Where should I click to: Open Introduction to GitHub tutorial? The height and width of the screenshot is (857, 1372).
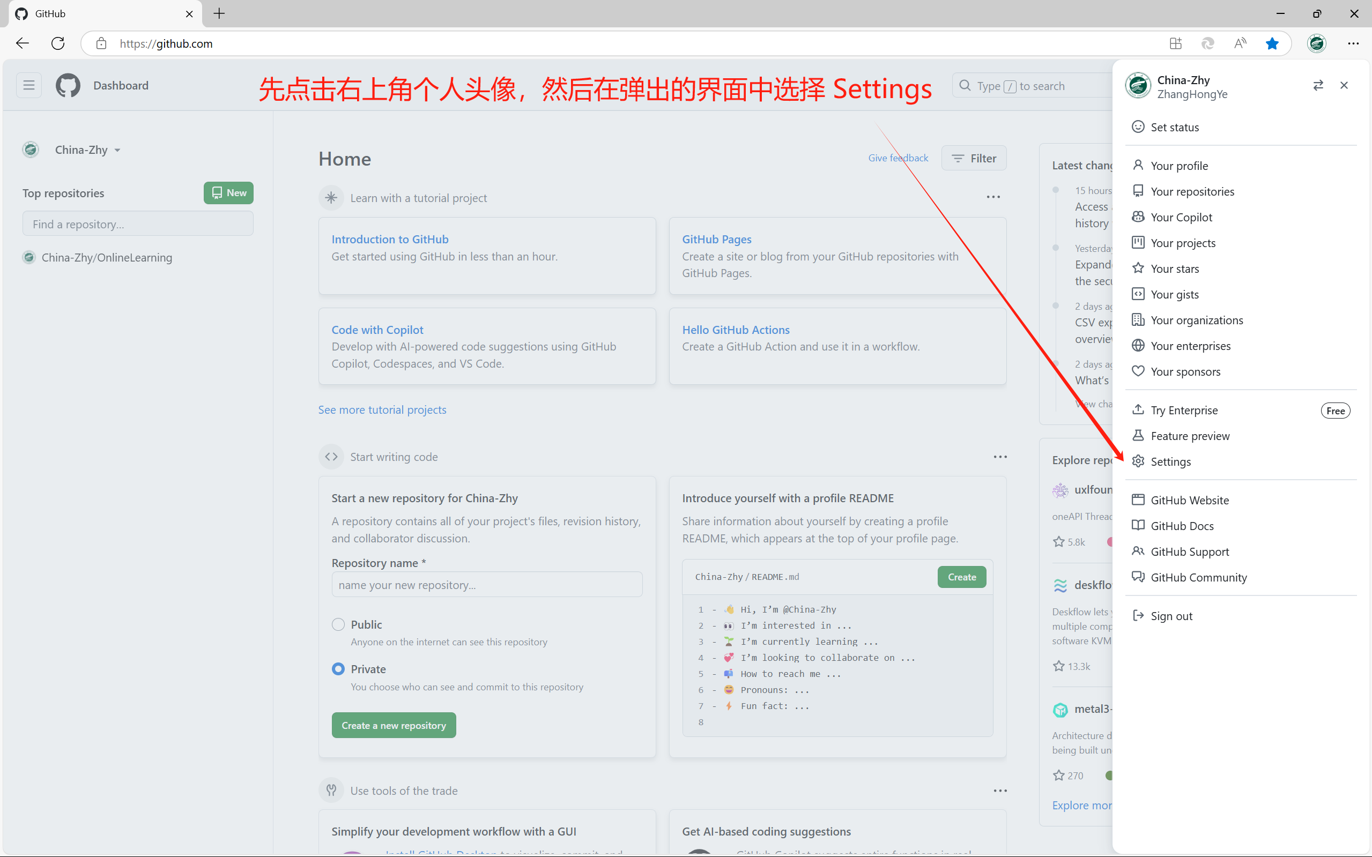(x=390, y=239)
